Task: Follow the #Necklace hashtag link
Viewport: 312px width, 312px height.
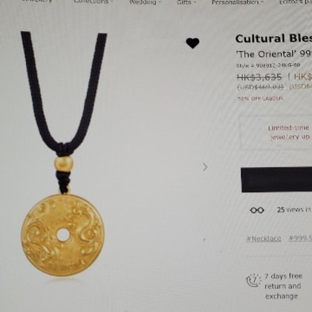Action: pos(264,238)
